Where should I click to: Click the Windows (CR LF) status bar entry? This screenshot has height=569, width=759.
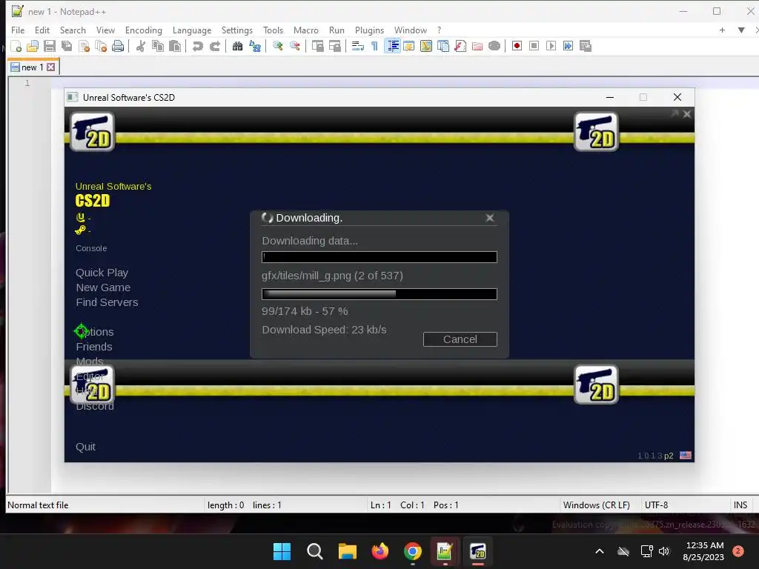pyautogui.click(x=597, y=505)
